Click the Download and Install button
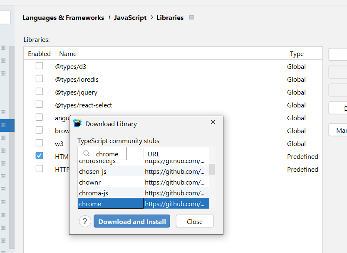The height and width of the screenshot is (253, 347). (x=132, y=221)
